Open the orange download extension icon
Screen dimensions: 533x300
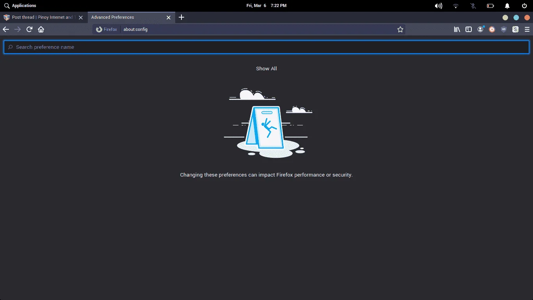pos(492,29)
